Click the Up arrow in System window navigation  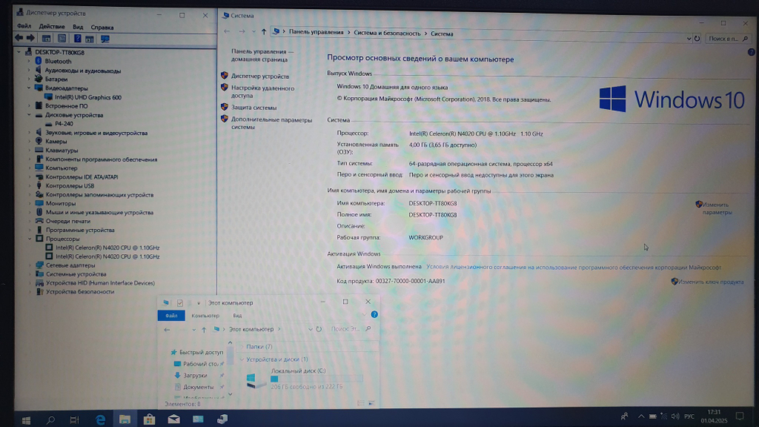(x=264, y=32)
